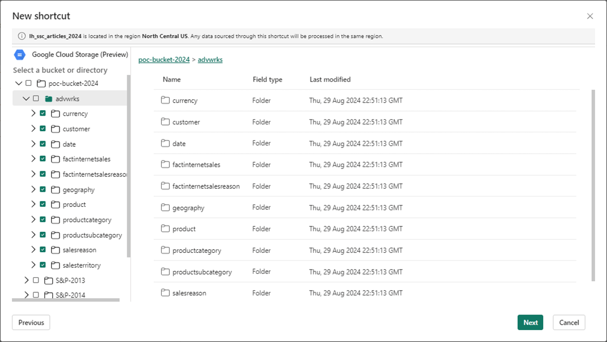Image resolution: width=607 pixels, height=342 pixels.
Task: Expand the date folder in tree
Action: click(34, 144)
